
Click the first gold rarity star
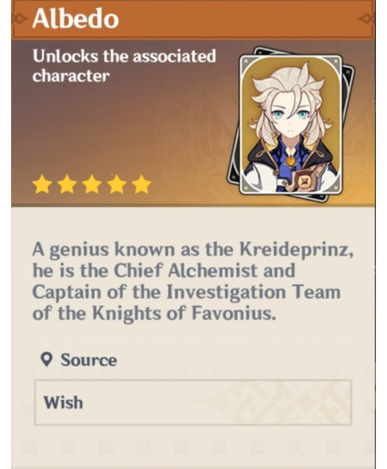tap(42, 184)
